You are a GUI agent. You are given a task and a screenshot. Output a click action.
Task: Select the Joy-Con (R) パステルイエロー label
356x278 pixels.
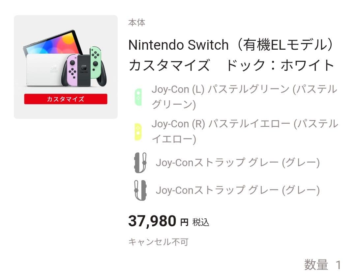[x=245, y=131]
